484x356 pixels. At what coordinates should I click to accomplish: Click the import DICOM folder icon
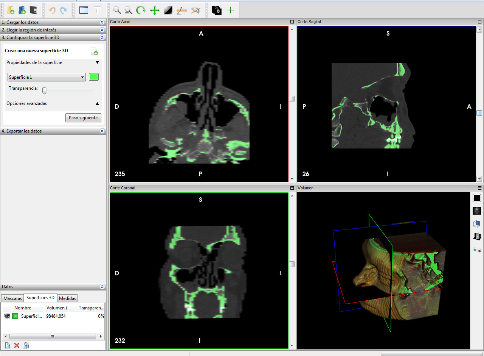11,10
